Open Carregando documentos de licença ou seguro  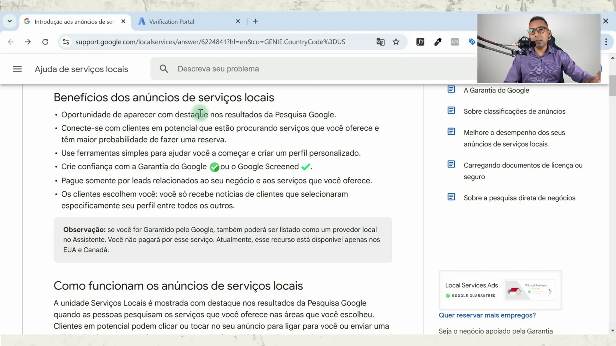pos(523,171)
